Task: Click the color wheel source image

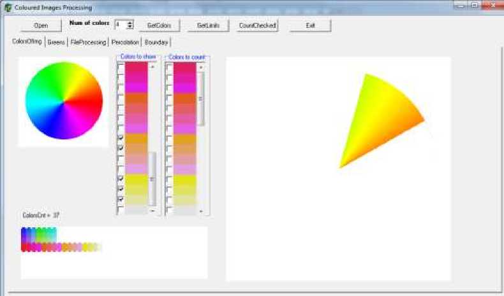Action: [64, 101]
